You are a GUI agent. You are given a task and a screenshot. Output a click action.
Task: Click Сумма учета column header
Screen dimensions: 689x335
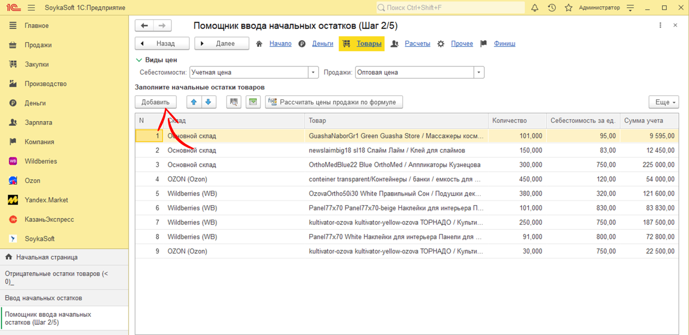coord(649,121)
